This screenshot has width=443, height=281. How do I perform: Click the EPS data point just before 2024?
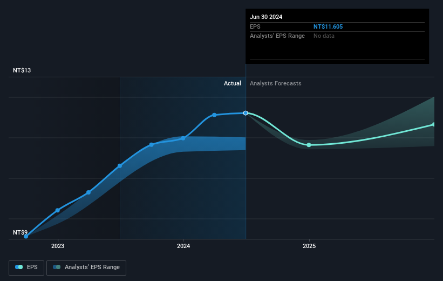click(x=152, y=145)
